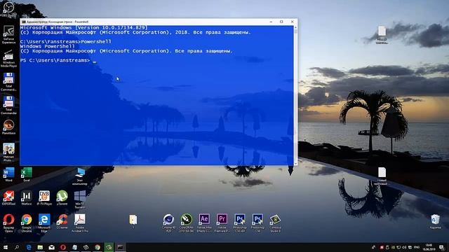Open the Excel desktop shortcut
Screen dimensions: 449x252
coord(27,174)
